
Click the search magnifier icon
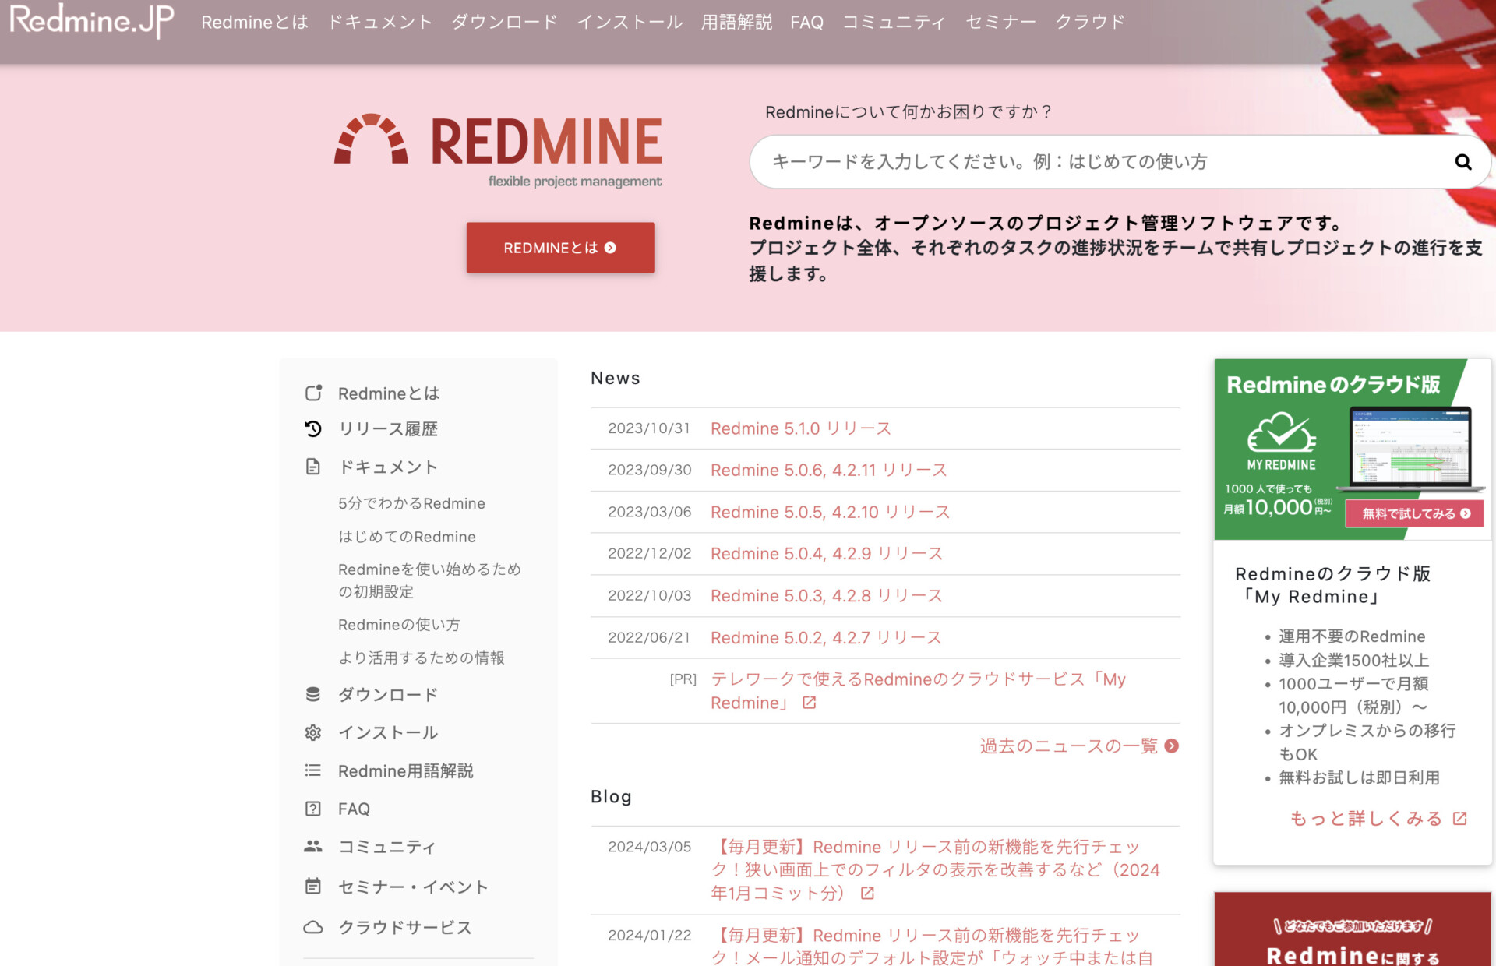(x=1462, y=162)
